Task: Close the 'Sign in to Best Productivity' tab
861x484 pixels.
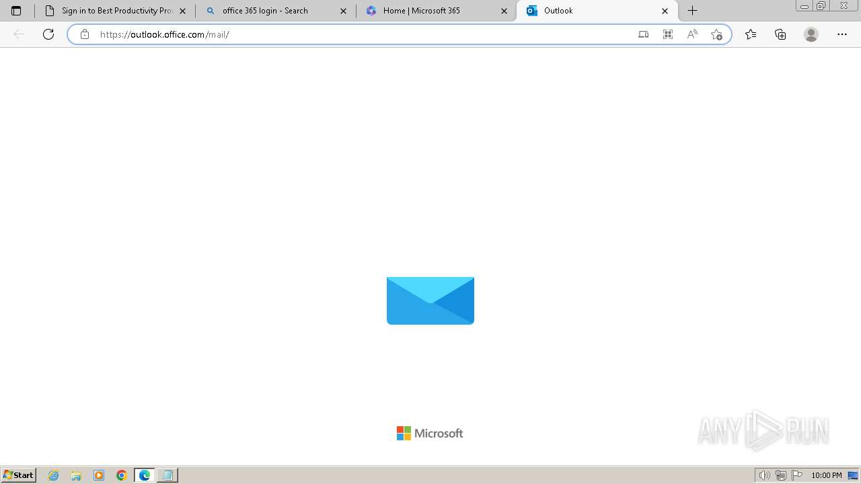Action: [183, 11]
